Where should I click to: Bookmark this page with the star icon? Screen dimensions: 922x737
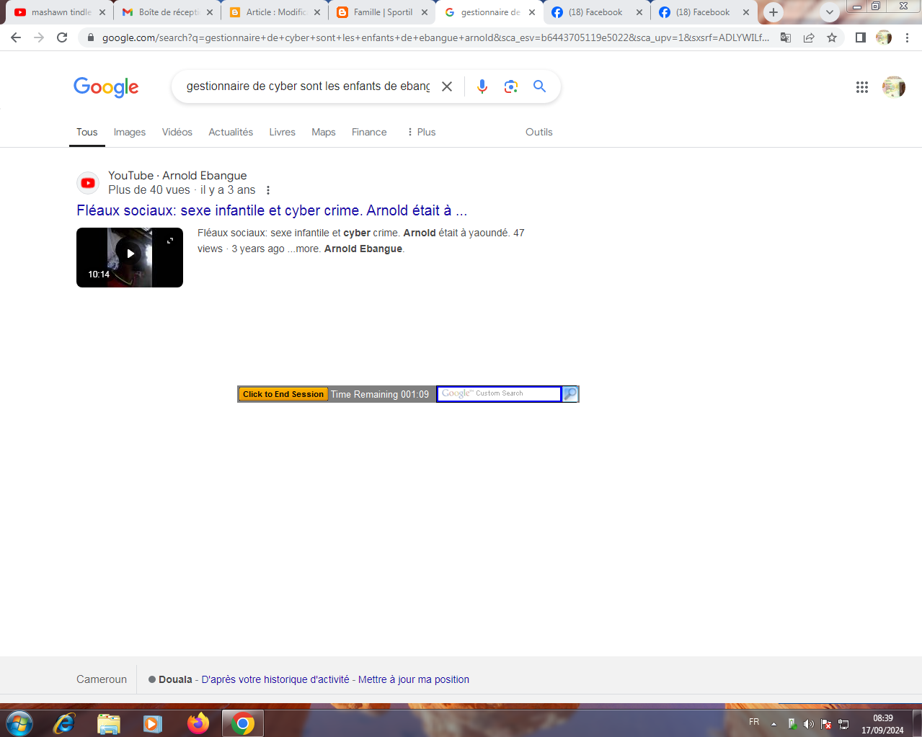[x=832, y=37]
